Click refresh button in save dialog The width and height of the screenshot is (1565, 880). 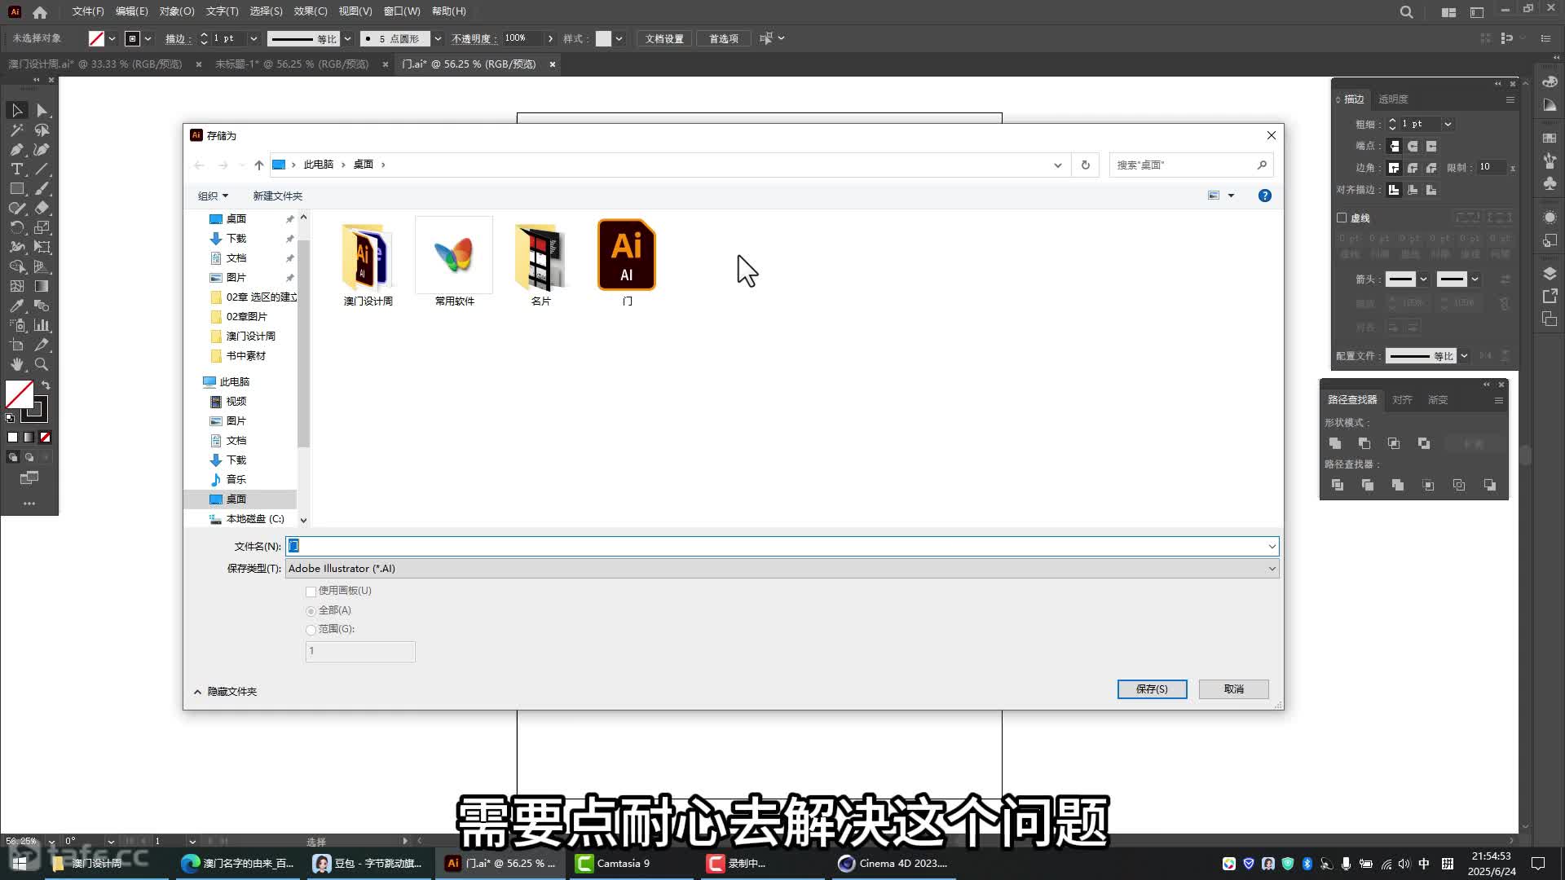pos(1085,165)
